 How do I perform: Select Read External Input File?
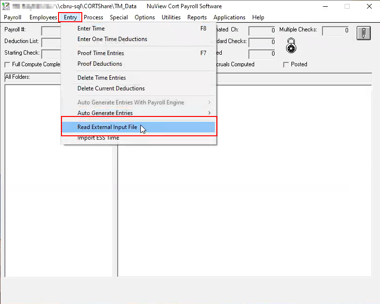click(138, 127)
